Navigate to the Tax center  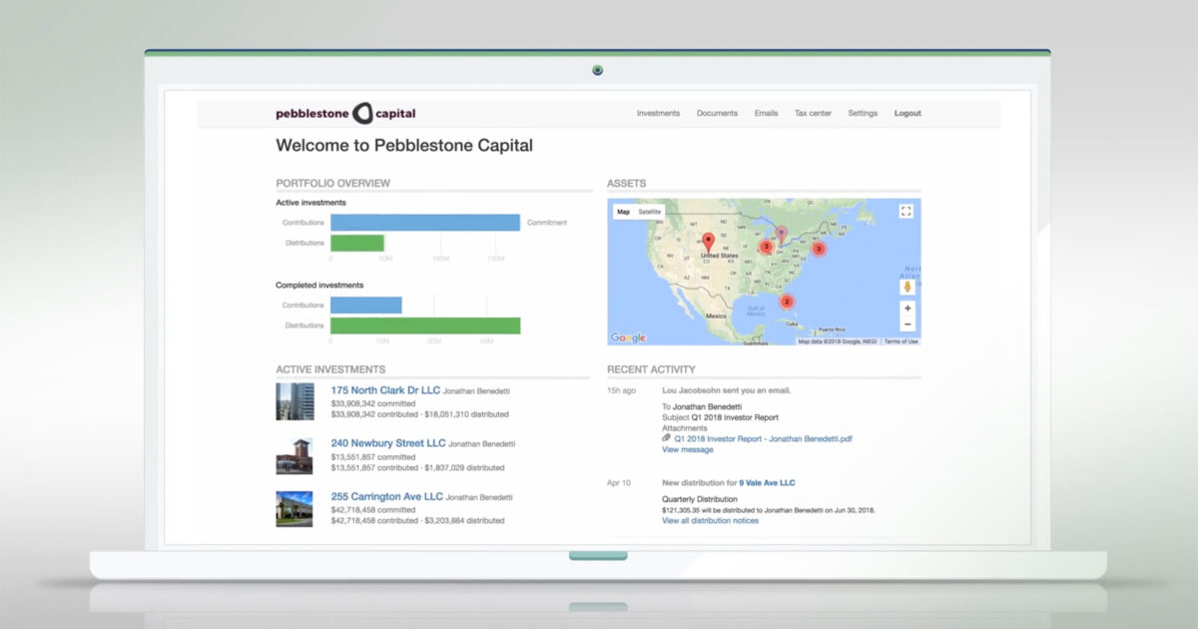pos(813,113)
